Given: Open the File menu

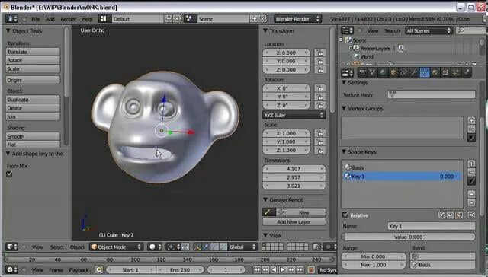Looking at the screenshot, I should tap(36, 19).
